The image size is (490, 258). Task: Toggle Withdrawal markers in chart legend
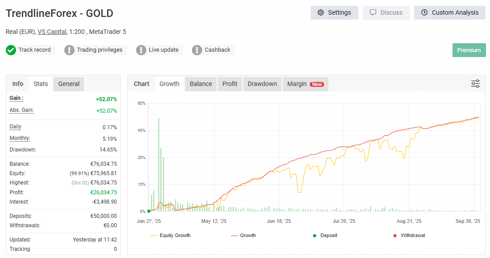[x=409, y=235]
